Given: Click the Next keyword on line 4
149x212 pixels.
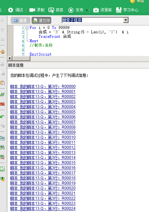Looking at the screenshot, I should pyautogui.click(x=34, y=41).
